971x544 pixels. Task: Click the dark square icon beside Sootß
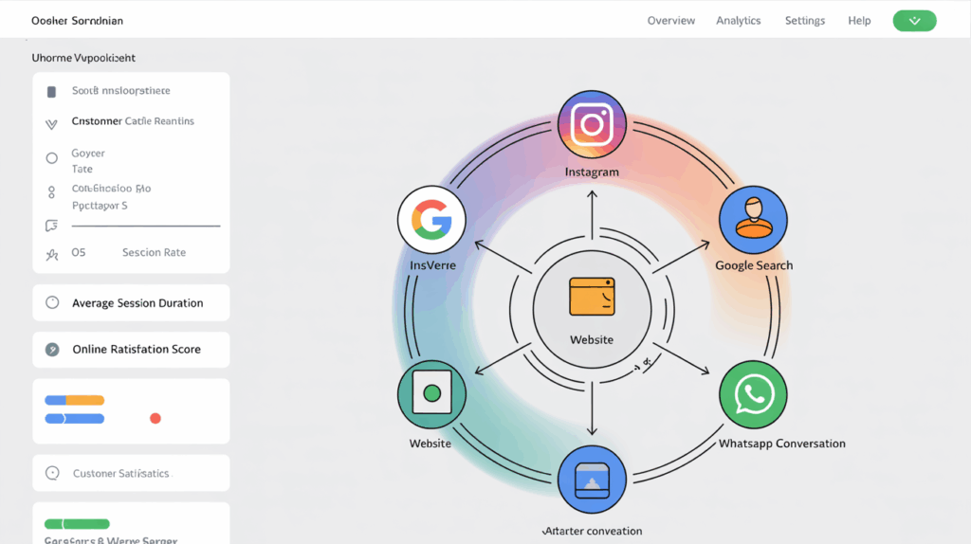(51, 92)
